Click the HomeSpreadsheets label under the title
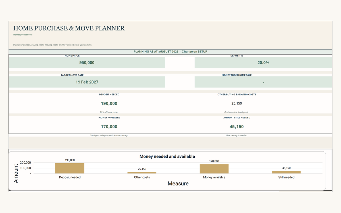 coord(23,35)
